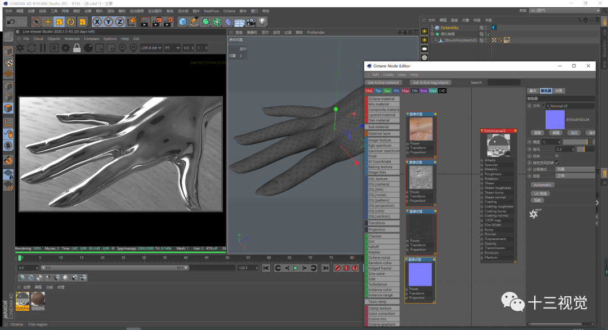Click the record keyframe red button

(337, 268)
